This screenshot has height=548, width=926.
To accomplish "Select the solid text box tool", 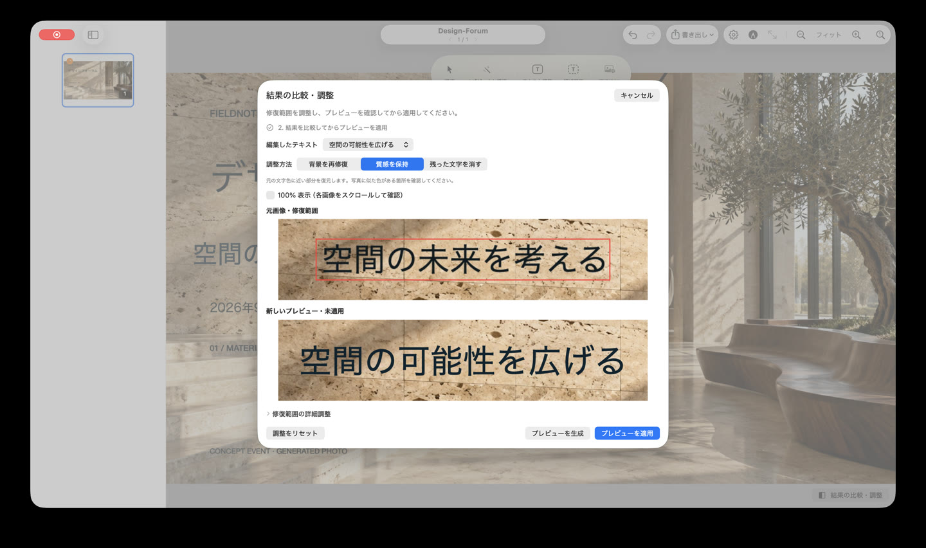I will (538, 69).
